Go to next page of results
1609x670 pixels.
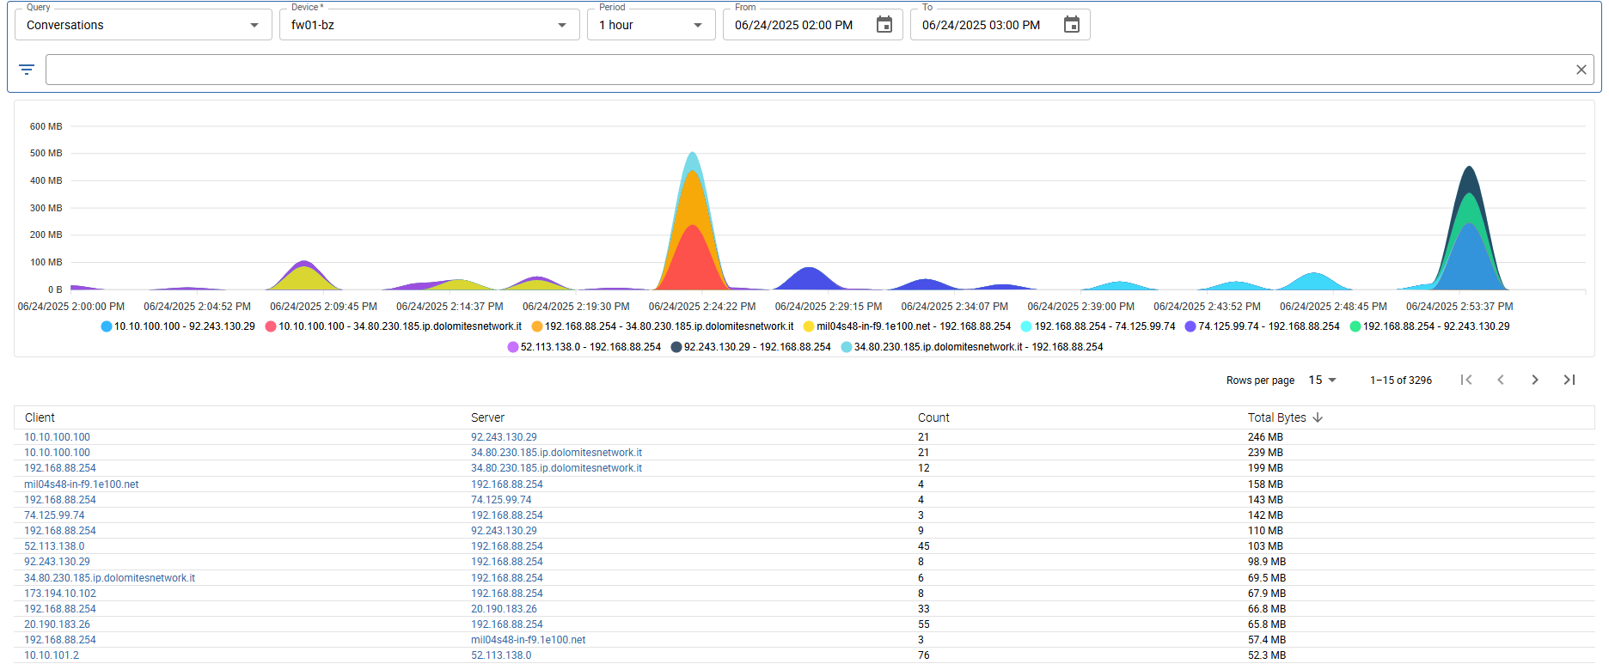1535,380
